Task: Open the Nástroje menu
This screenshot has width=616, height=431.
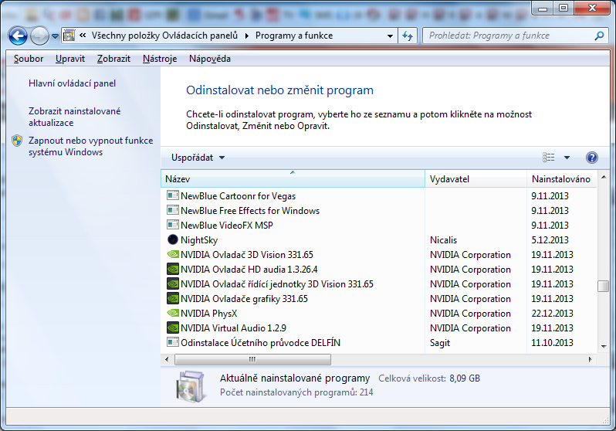Action: coord(160,59)
